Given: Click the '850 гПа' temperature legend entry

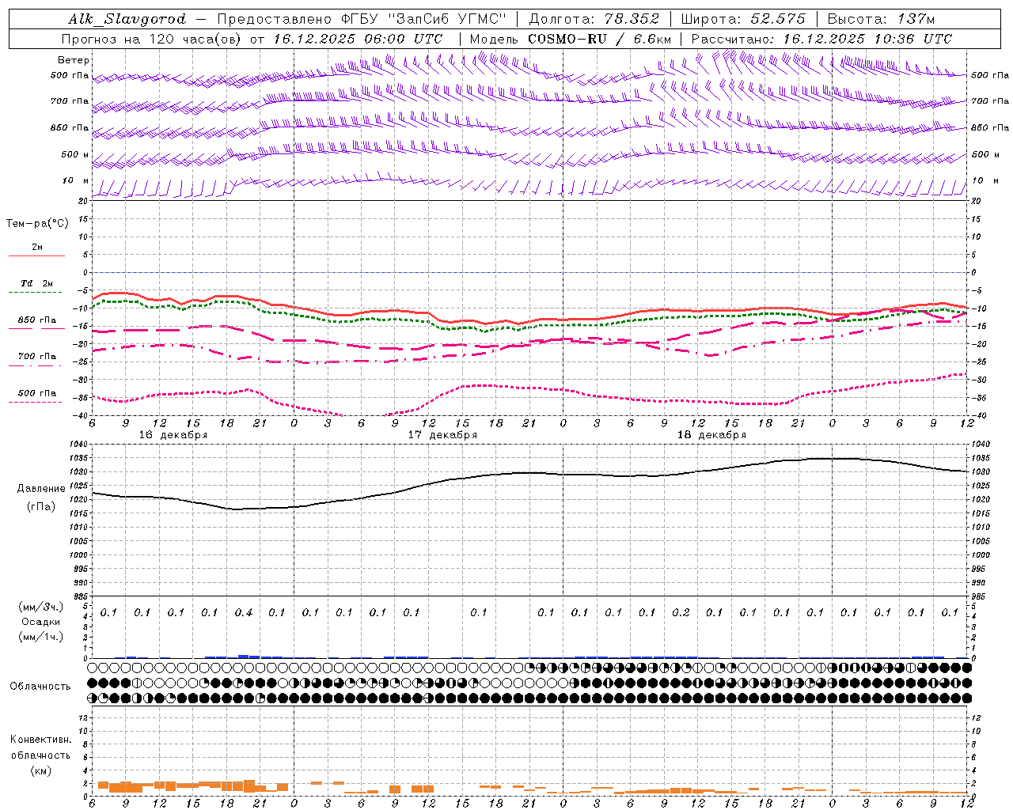Looking at the screenshot, I should 37,320.
